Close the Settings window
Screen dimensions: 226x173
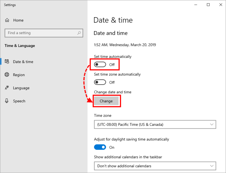pyautogui.click(x=221, y=5)
